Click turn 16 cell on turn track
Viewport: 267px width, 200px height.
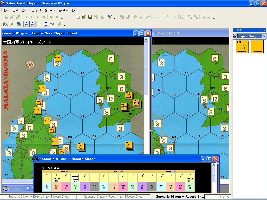click(190, 177)
